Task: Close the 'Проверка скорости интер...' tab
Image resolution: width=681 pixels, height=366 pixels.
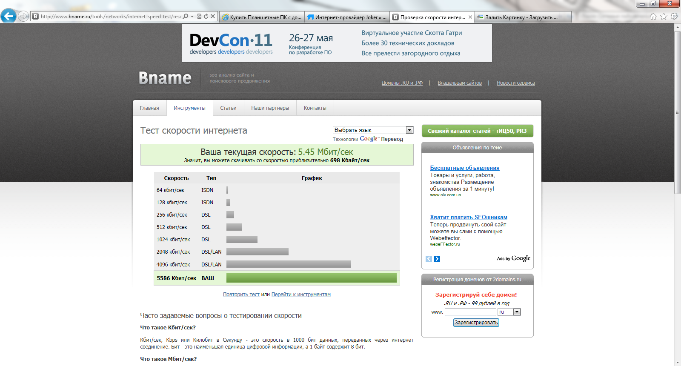Action: click(x=470, y=17)
